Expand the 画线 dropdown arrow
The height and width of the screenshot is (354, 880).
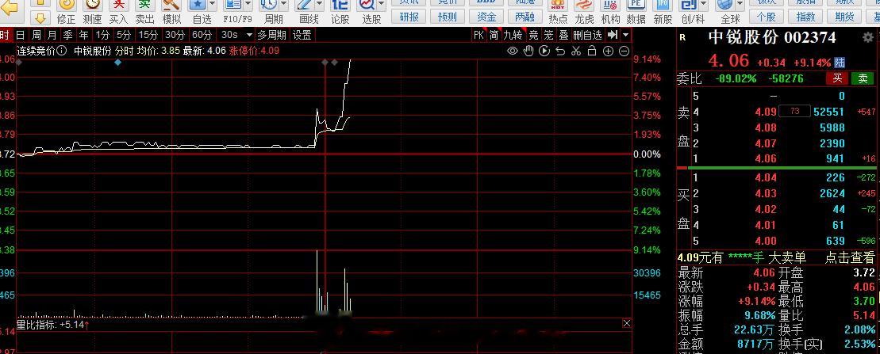(x=319, y=5)
